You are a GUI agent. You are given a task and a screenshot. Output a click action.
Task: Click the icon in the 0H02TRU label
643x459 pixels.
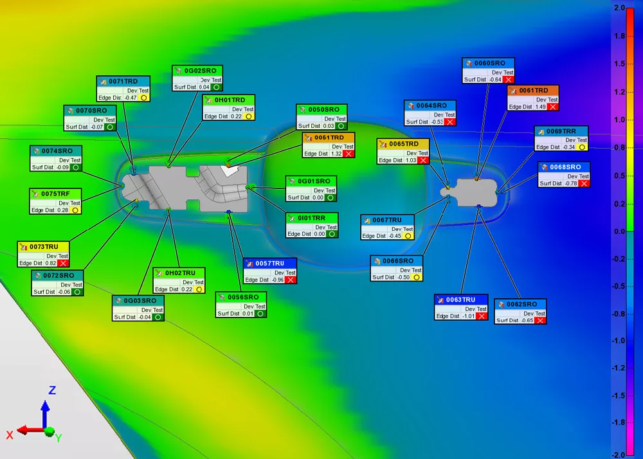click(159, 273)
